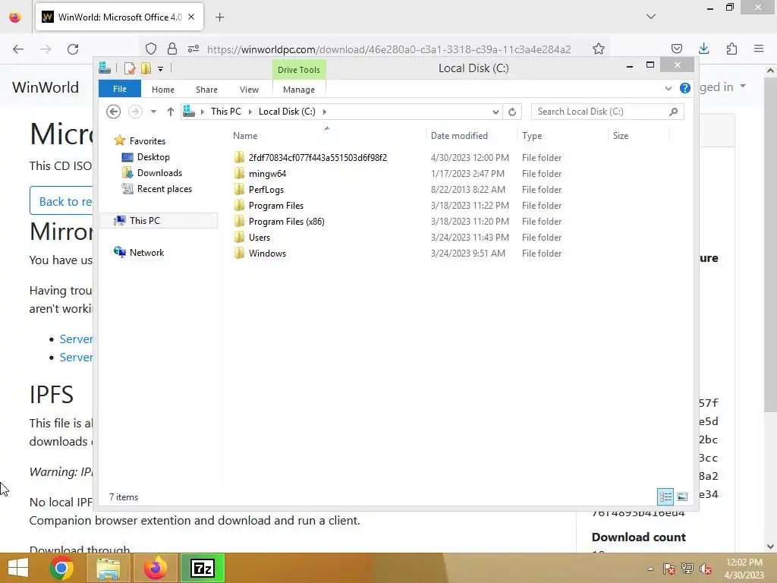
Task: Open the Firefox Extensions icon
Action: pyautogui.click(x=731, y=49)
